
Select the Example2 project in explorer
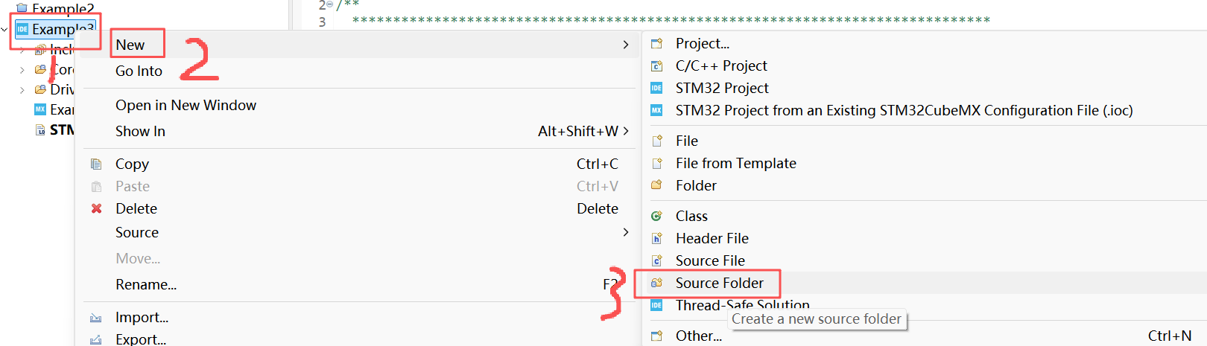[63, 8]
